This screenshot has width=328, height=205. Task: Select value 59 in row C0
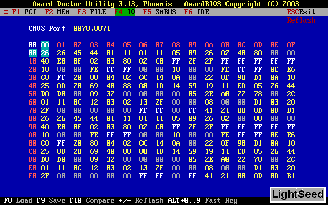pyautogui.click(x=193, y=152)
